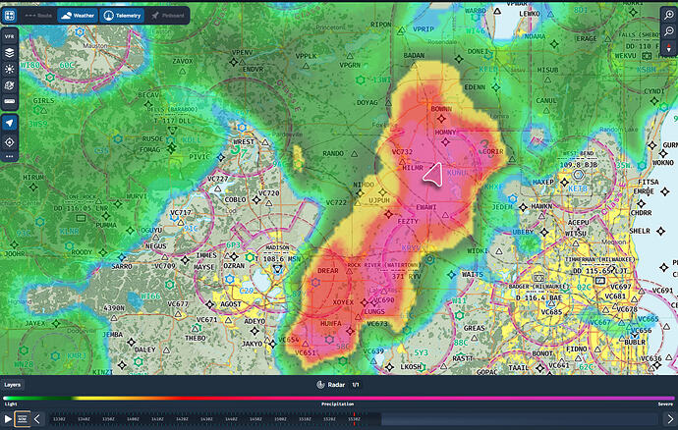Click the white aircraft position marker
The image size is (678, 430).
432,175
